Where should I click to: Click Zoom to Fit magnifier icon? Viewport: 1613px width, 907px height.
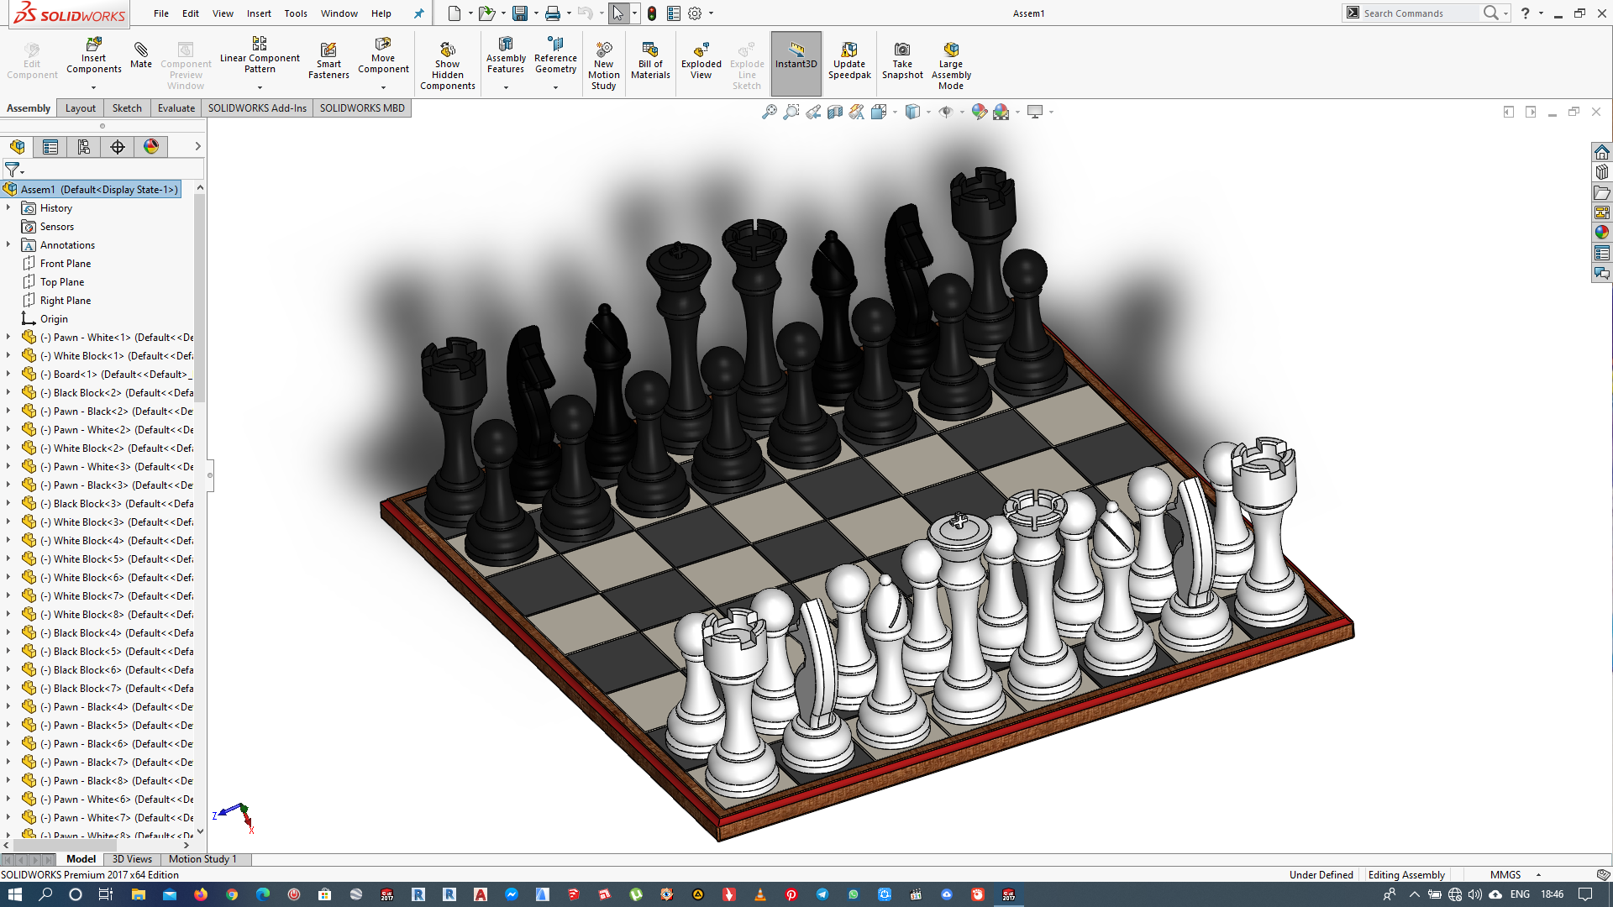coord(769,112)
